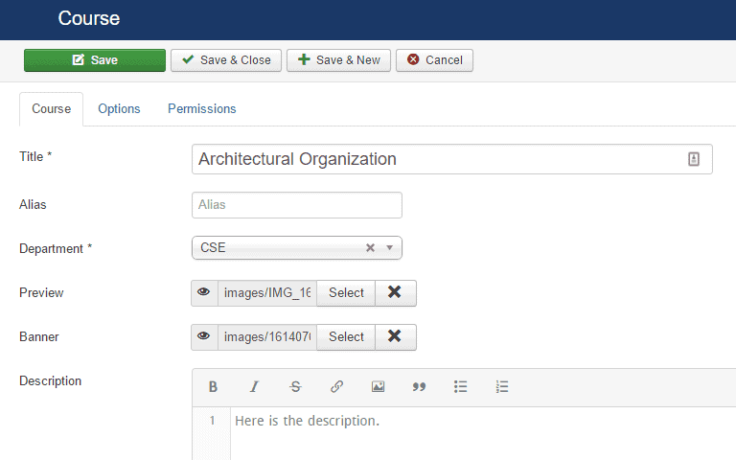Screen dimensions: 736x460
Task: Add a blockquote in the description
Action: point(419,387)
